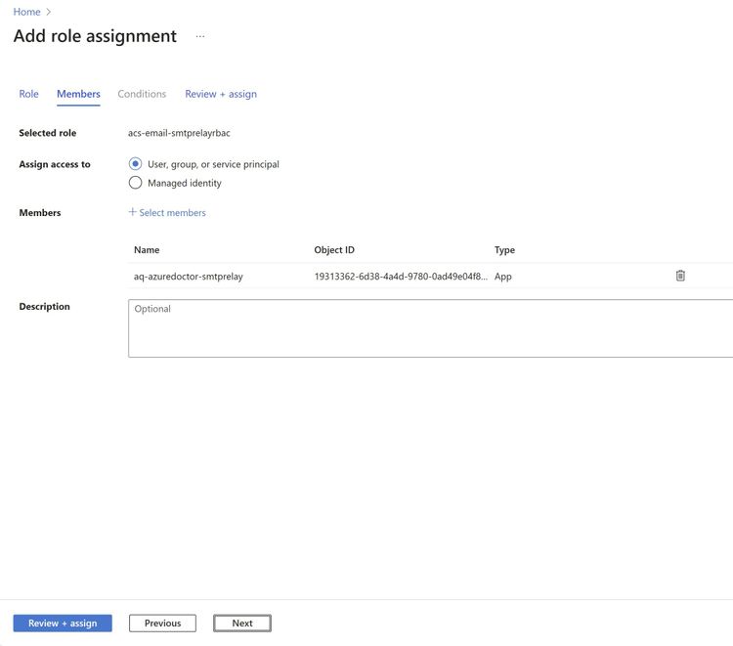Image resolution: width=733 pixels, height=646 pixels.
Task: Click the Previous button
Action: [162, 623]
